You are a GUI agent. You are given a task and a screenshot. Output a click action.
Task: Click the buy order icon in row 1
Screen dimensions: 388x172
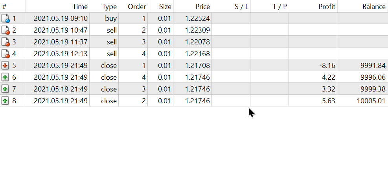pyautogui.click(x=6, y=18)
